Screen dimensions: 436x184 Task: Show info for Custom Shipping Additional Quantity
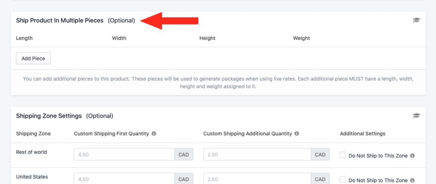pyautogui.click(x=297, y=133)
